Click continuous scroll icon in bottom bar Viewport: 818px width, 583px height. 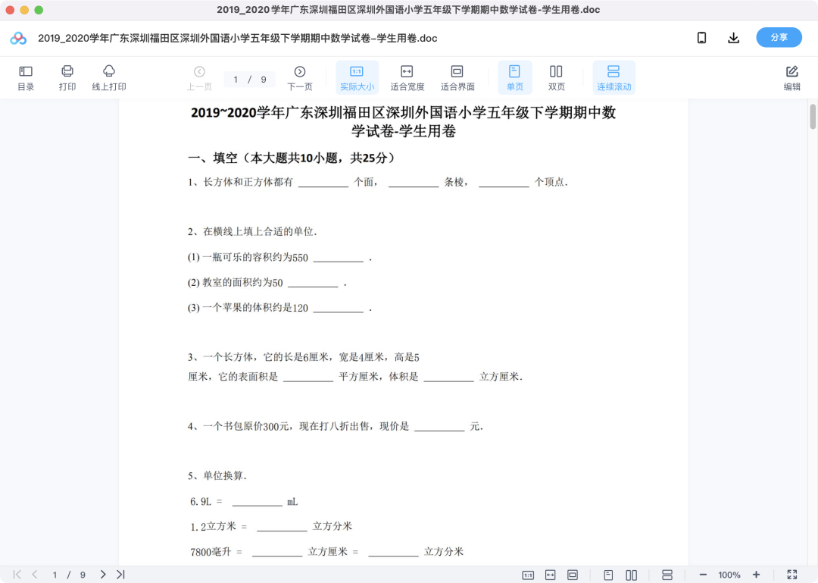(x=667, y=575)
